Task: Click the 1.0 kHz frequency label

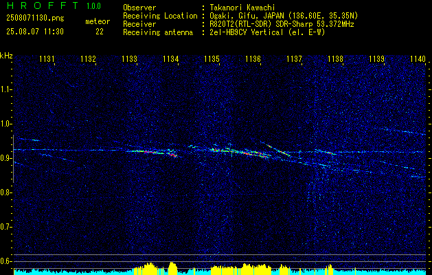Action: click(5, 124)
